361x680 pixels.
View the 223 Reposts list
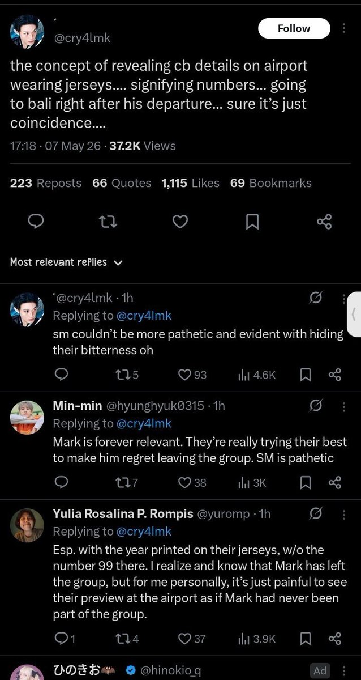[x=46, y=183]
